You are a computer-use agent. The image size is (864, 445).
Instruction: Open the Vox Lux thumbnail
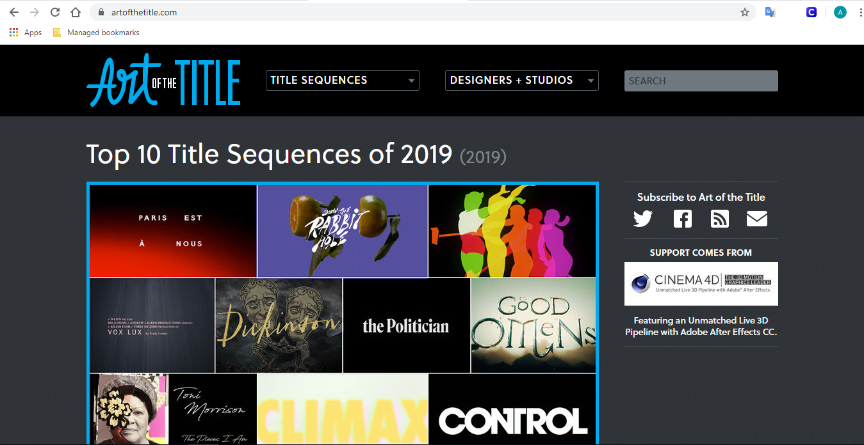click(x=152, y=325)
